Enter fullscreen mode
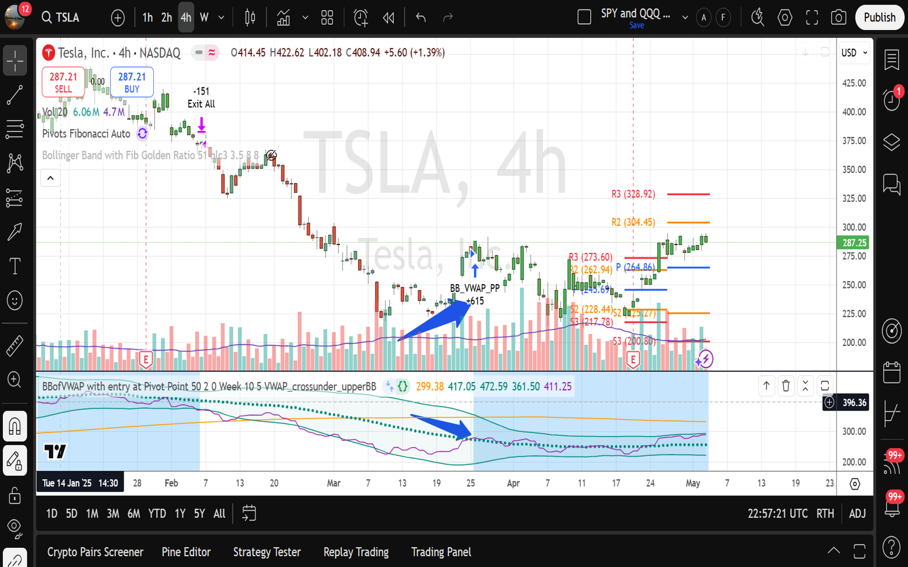 click(812, 18)
